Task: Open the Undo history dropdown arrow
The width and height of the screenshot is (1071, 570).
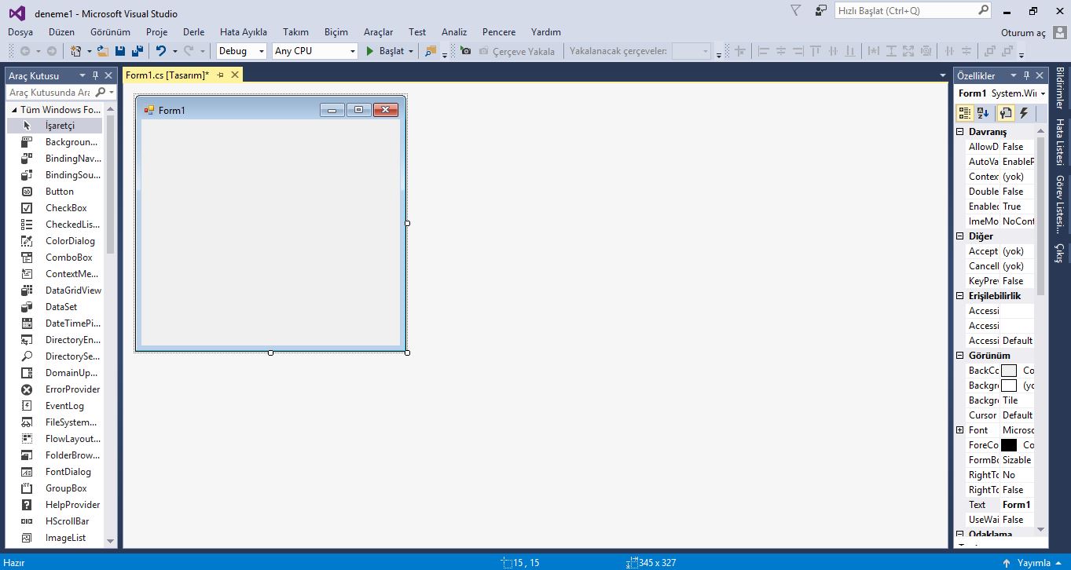Action: tap(174, 51)
